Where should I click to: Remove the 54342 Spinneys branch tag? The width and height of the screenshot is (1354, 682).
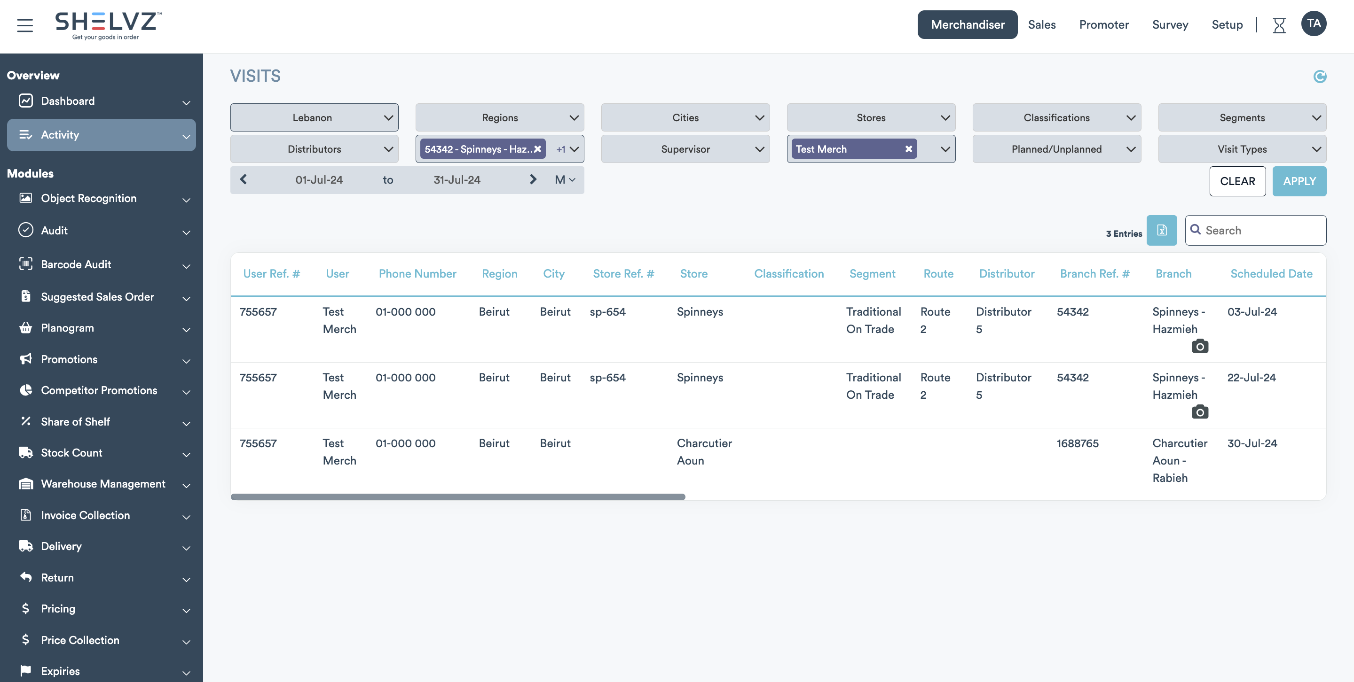537,149
